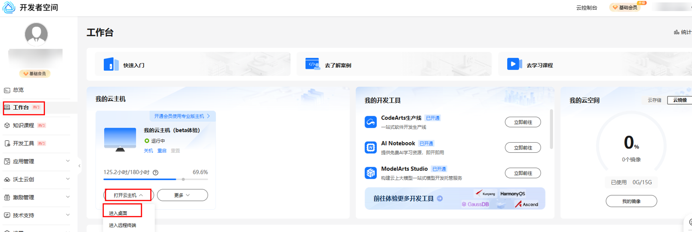692x232 pixels.
Task: Click the 我的云主机（beta体验） title
Action: 172,130
